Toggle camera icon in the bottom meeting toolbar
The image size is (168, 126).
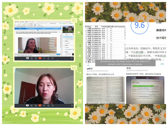click(x=32, y=106)
